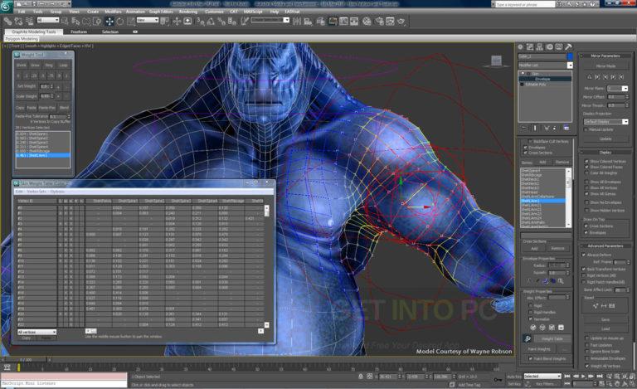Open the Utilities hammer panel tab
Image resolution: width=637 pixels, height=389 pixels.
coord(569,46)
